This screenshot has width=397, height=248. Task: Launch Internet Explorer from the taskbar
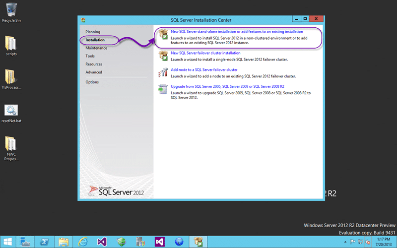(x=83, y=242)
